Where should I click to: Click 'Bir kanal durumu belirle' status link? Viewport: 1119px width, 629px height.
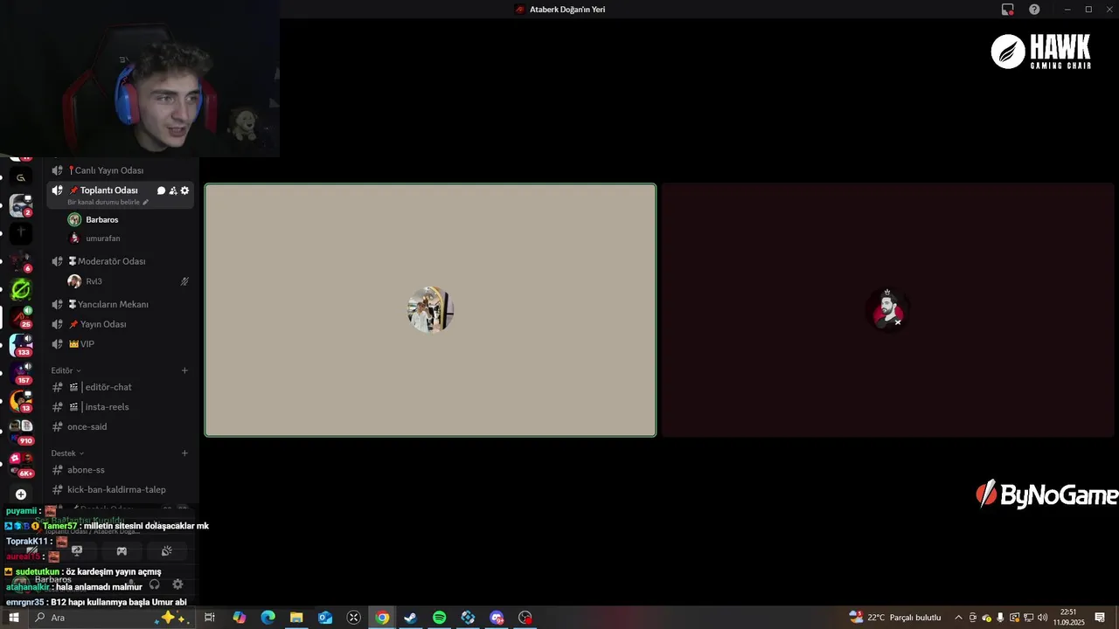(x=108, y=203)
